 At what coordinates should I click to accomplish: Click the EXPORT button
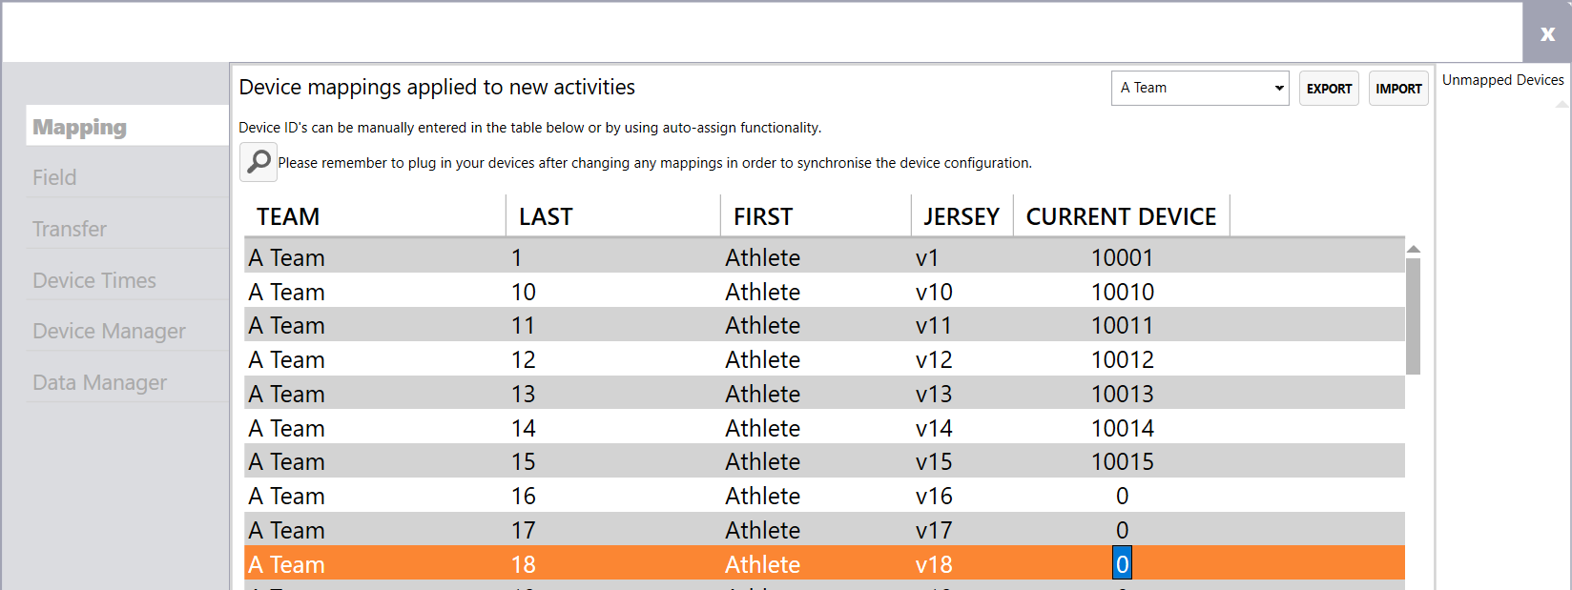tap(1329, 88)
